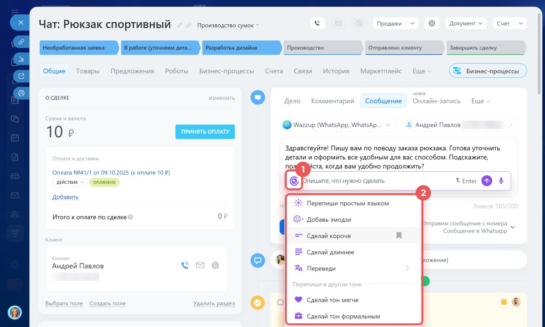This screenshot has width=545, height=327.
Task: Select the Разработка дизайна stage
Action: (x=242, y=47)
